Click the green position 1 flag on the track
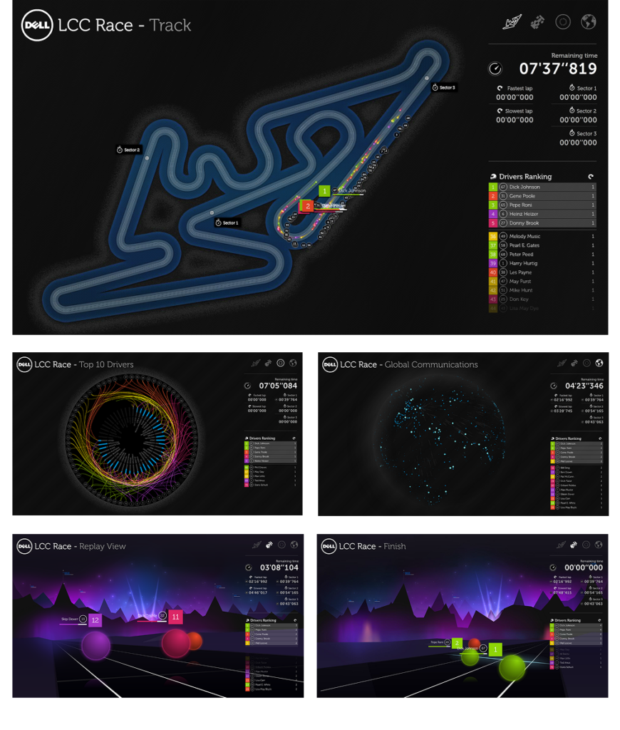This screenshot has width=620, height=730. [x=324, y=191]
